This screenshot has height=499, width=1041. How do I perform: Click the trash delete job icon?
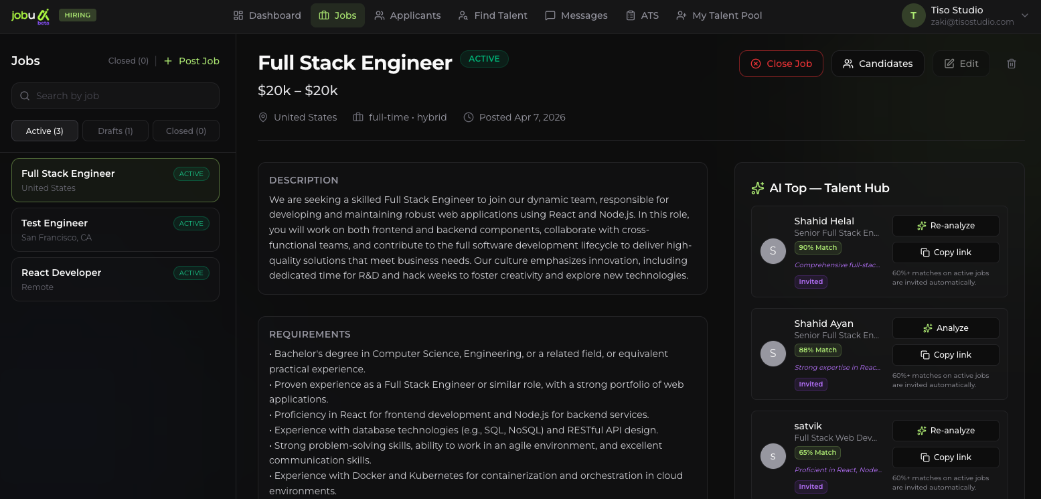point(1012,64)
